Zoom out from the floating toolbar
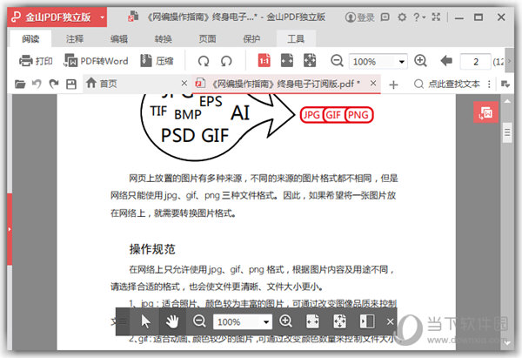 (x=199, y=321)
